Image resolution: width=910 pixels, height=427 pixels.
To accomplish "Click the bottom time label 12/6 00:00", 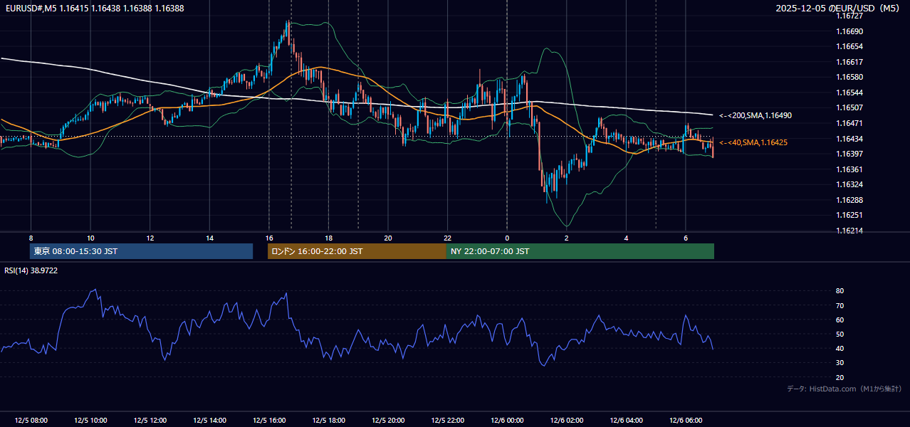I will (507, 421).
